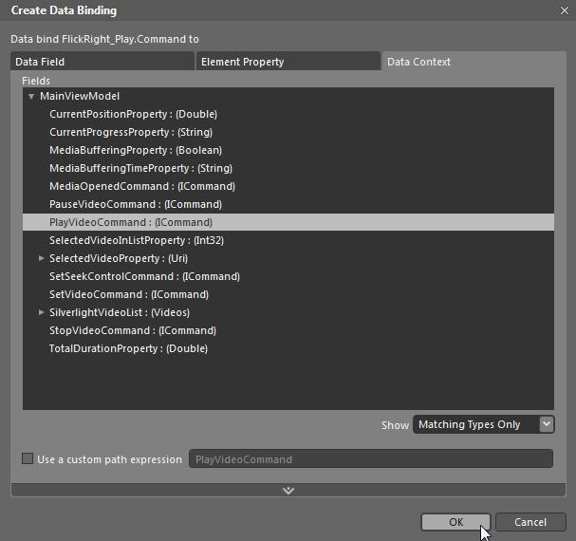This screenshot has height=541, width=576.
Task: Select MediaBufferingProperty : (Boolean) field
Action: 136,150
